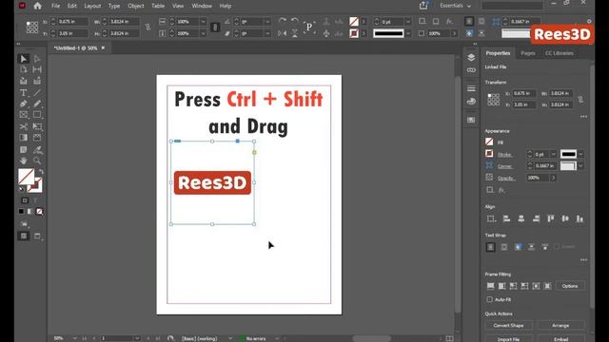The image size is (609, 342).
Task: Open the Layers panel icon
Action: 471,57
